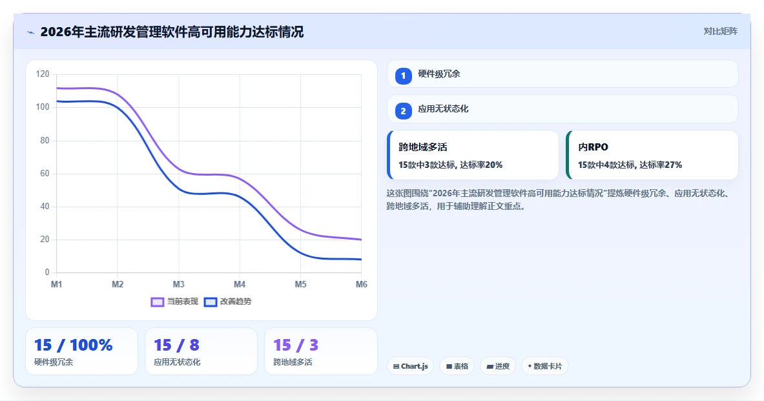Click the 表格 tag

457,366
